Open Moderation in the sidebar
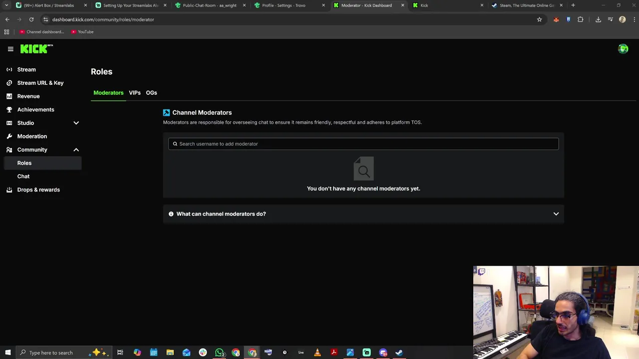The image size is (639, 359). 32,136
